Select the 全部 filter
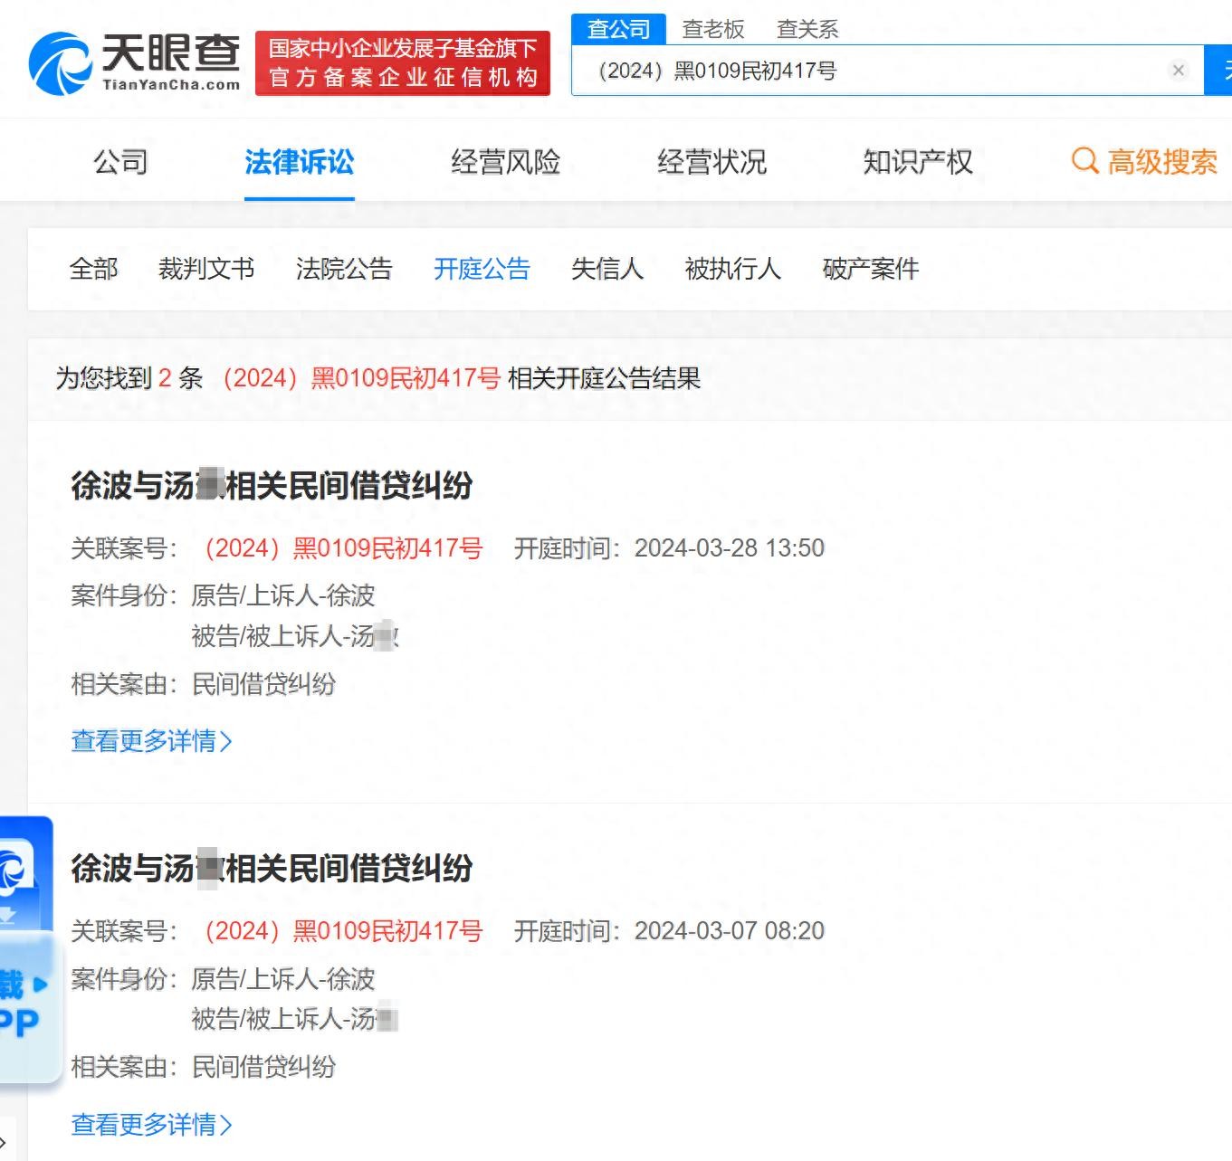The height and width of the screenshot is (1161, 1232). (93, 269)
